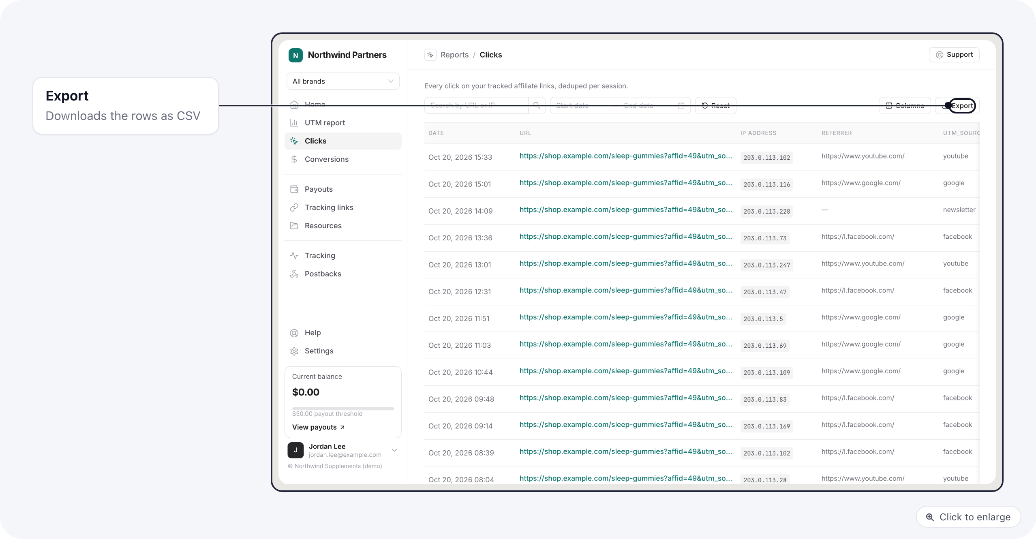The width and height of the screenshot is (1036, 539).
Task: Open the All brands dropdown
Action: [343, 81]
